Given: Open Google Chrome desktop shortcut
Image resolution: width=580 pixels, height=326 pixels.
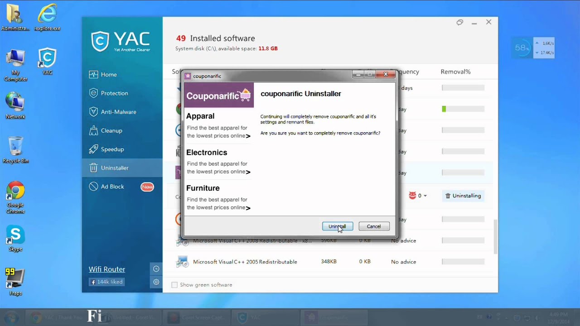Looking at the screenshot, I should [x=15, y=198].
